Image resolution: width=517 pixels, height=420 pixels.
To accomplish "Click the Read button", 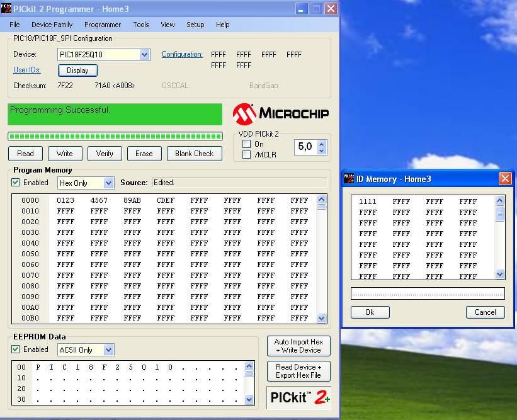I will pyautogui.click(x=25, y=154).
